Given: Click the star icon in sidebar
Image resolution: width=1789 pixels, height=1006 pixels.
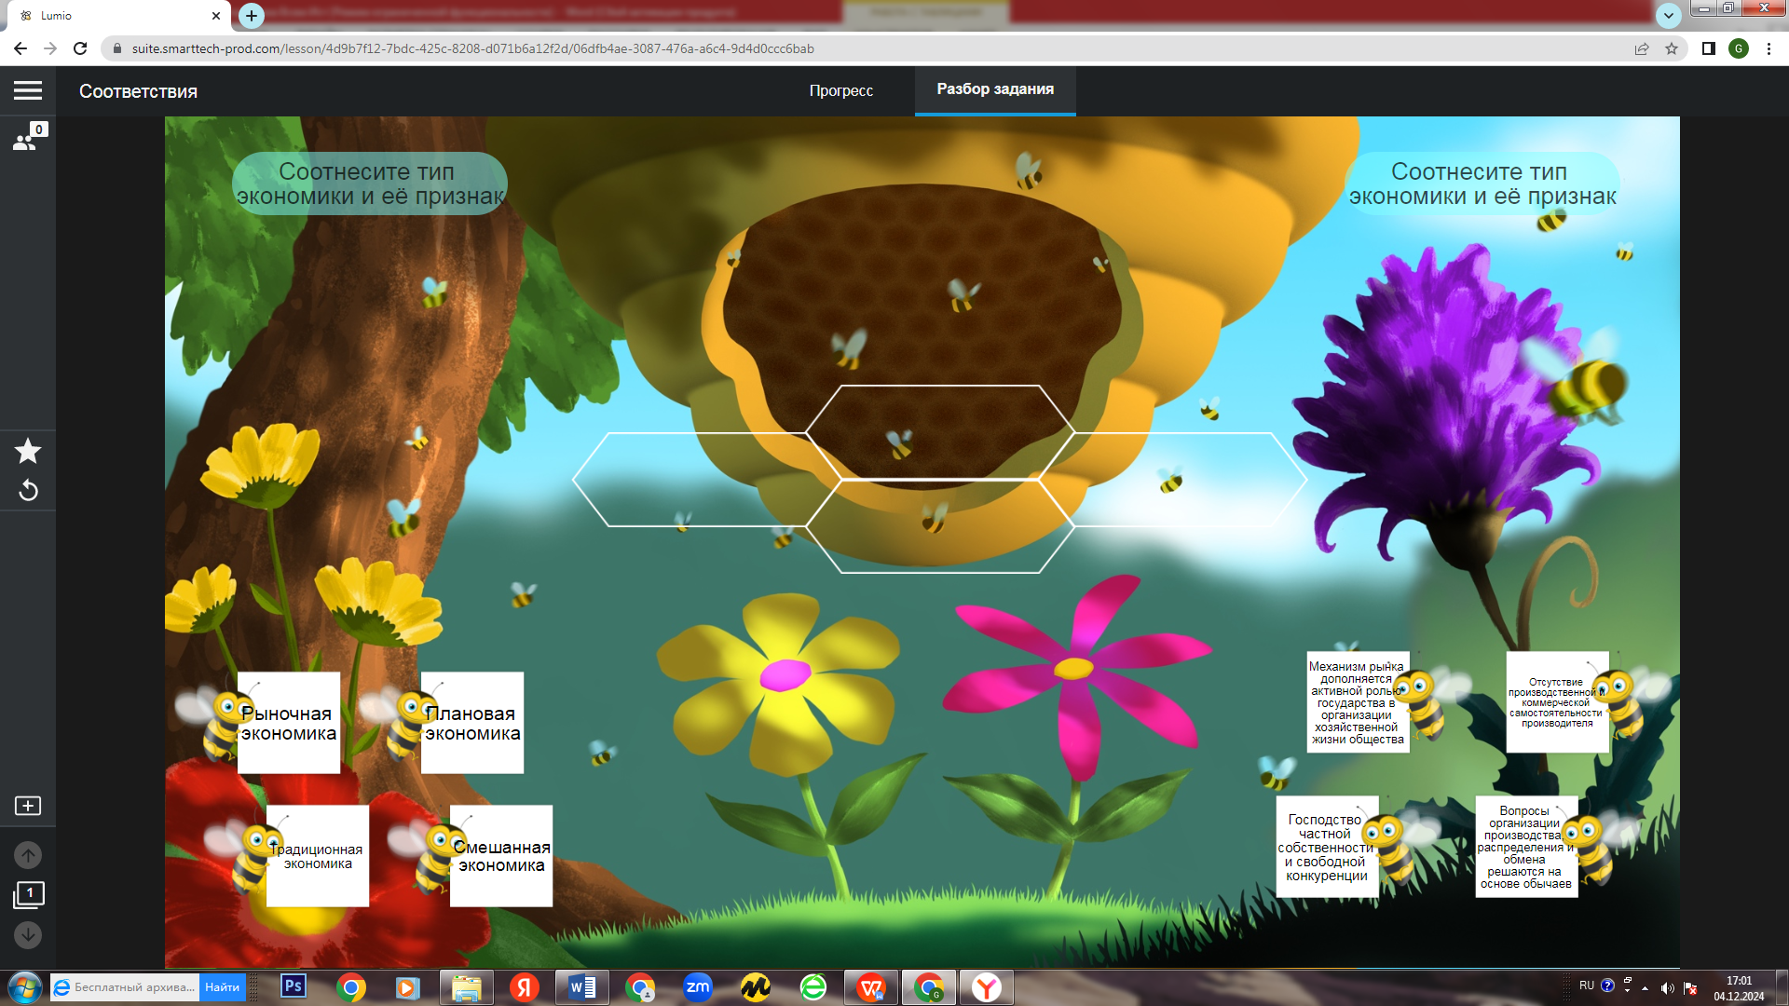Looking at the screenshot, I should [x=28, y=451].
